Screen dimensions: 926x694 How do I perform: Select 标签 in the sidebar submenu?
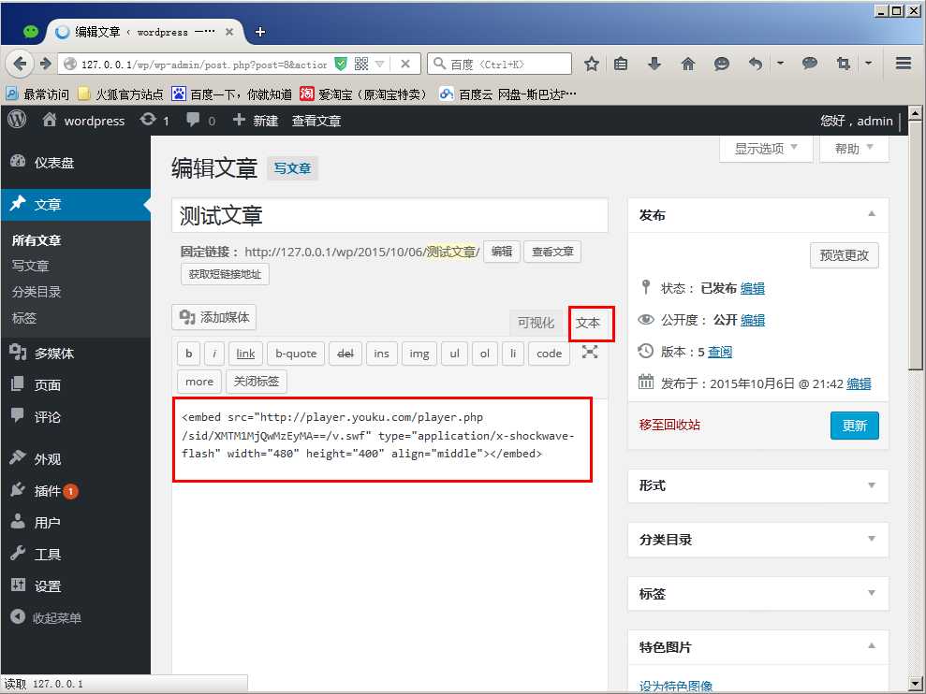pyautogui.click(x=24, y=318)
